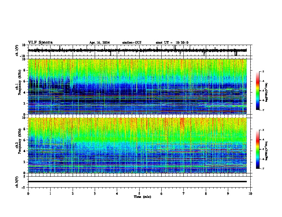The width and height of the screenshot is (282, 217).
Task: Click the "2" kHz tick on ch.1 spectrogram
Action: [x=25, y=103]
